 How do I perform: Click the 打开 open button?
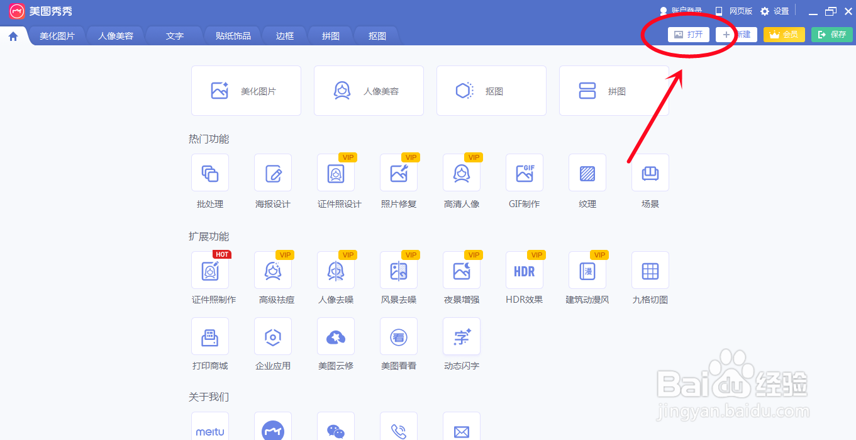pyautogui.click(x=689, y=35)
